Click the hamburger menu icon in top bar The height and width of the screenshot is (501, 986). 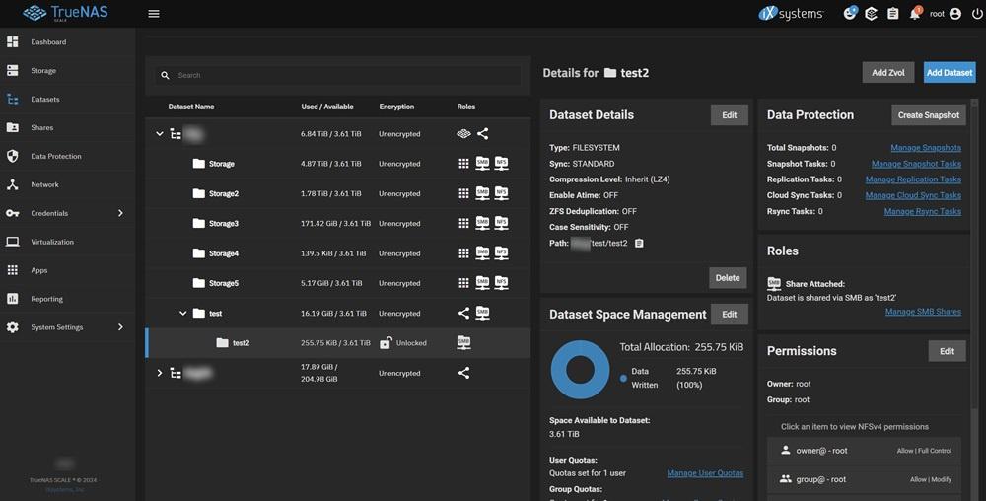(153, 14)
